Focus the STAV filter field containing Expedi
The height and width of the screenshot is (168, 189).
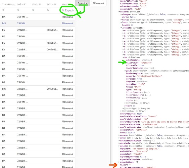pyautogui.click(x=67, y=10)
